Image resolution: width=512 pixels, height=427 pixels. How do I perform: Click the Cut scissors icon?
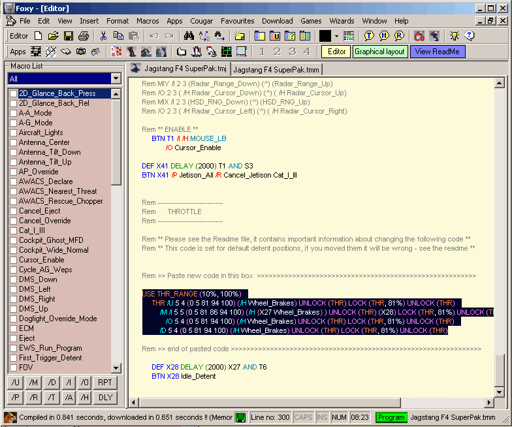103,36
